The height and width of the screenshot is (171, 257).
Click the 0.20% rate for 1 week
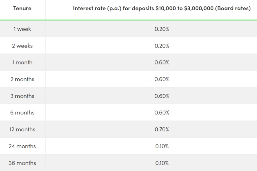point(162,29)
